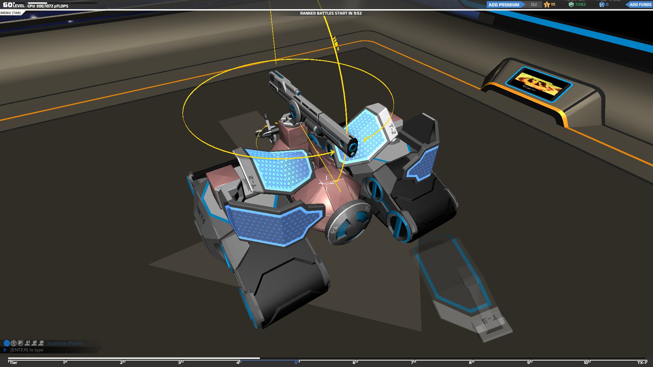Click the platoon person-circle chat icon

coord(14,343)
